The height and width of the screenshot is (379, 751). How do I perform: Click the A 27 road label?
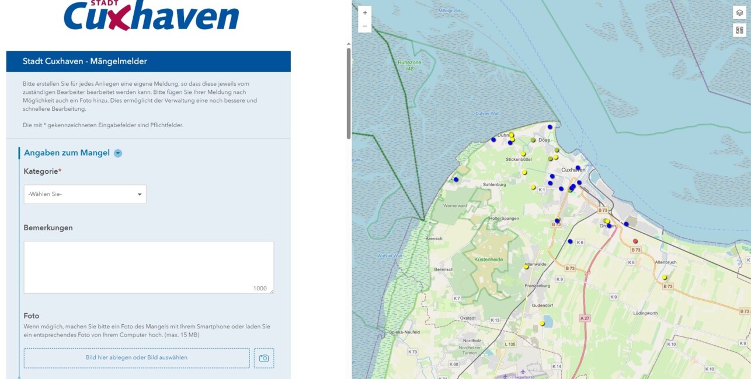point(585,318)
